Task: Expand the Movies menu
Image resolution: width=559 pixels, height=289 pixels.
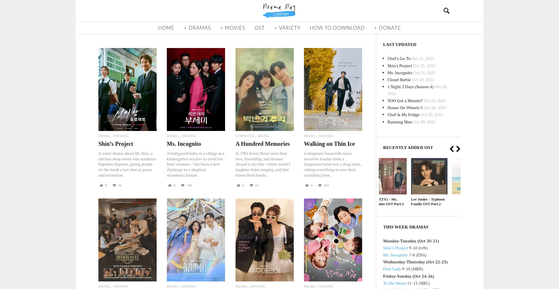Action: click(232, 28)
